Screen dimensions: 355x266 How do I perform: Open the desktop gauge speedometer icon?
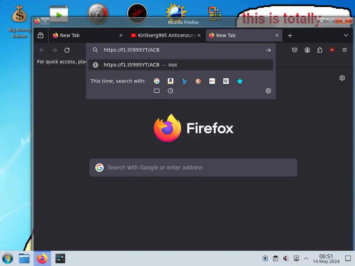98,13
